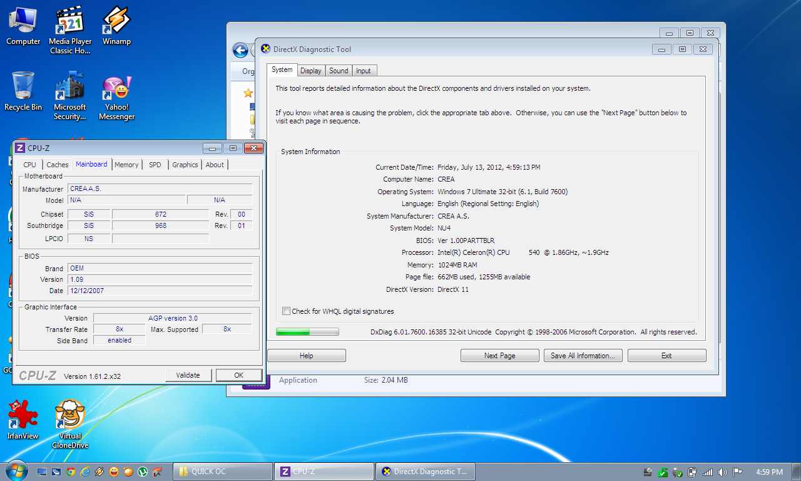Open Security Essentials green tray icon
Image resolution: width=801 pixels, height=481 pixels.
tap(663, 472)
